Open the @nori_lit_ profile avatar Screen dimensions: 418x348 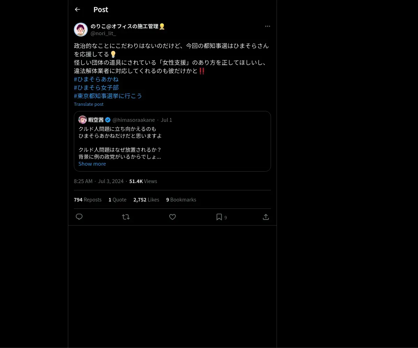pos(81,30)
